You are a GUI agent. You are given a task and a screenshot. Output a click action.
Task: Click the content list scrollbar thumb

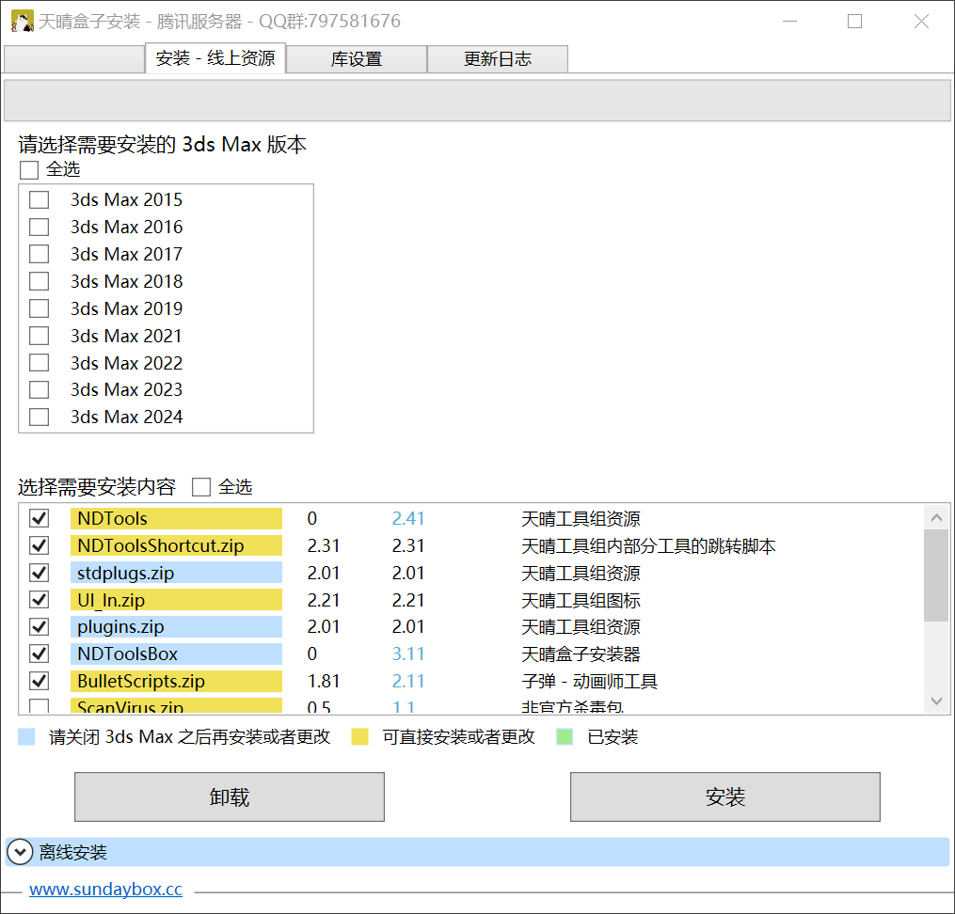click(x=937, y=575)
